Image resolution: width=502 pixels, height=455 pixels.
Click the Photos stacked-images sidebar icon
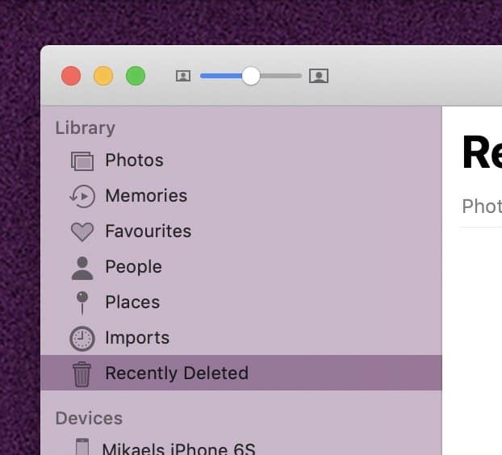coord(82,161)
